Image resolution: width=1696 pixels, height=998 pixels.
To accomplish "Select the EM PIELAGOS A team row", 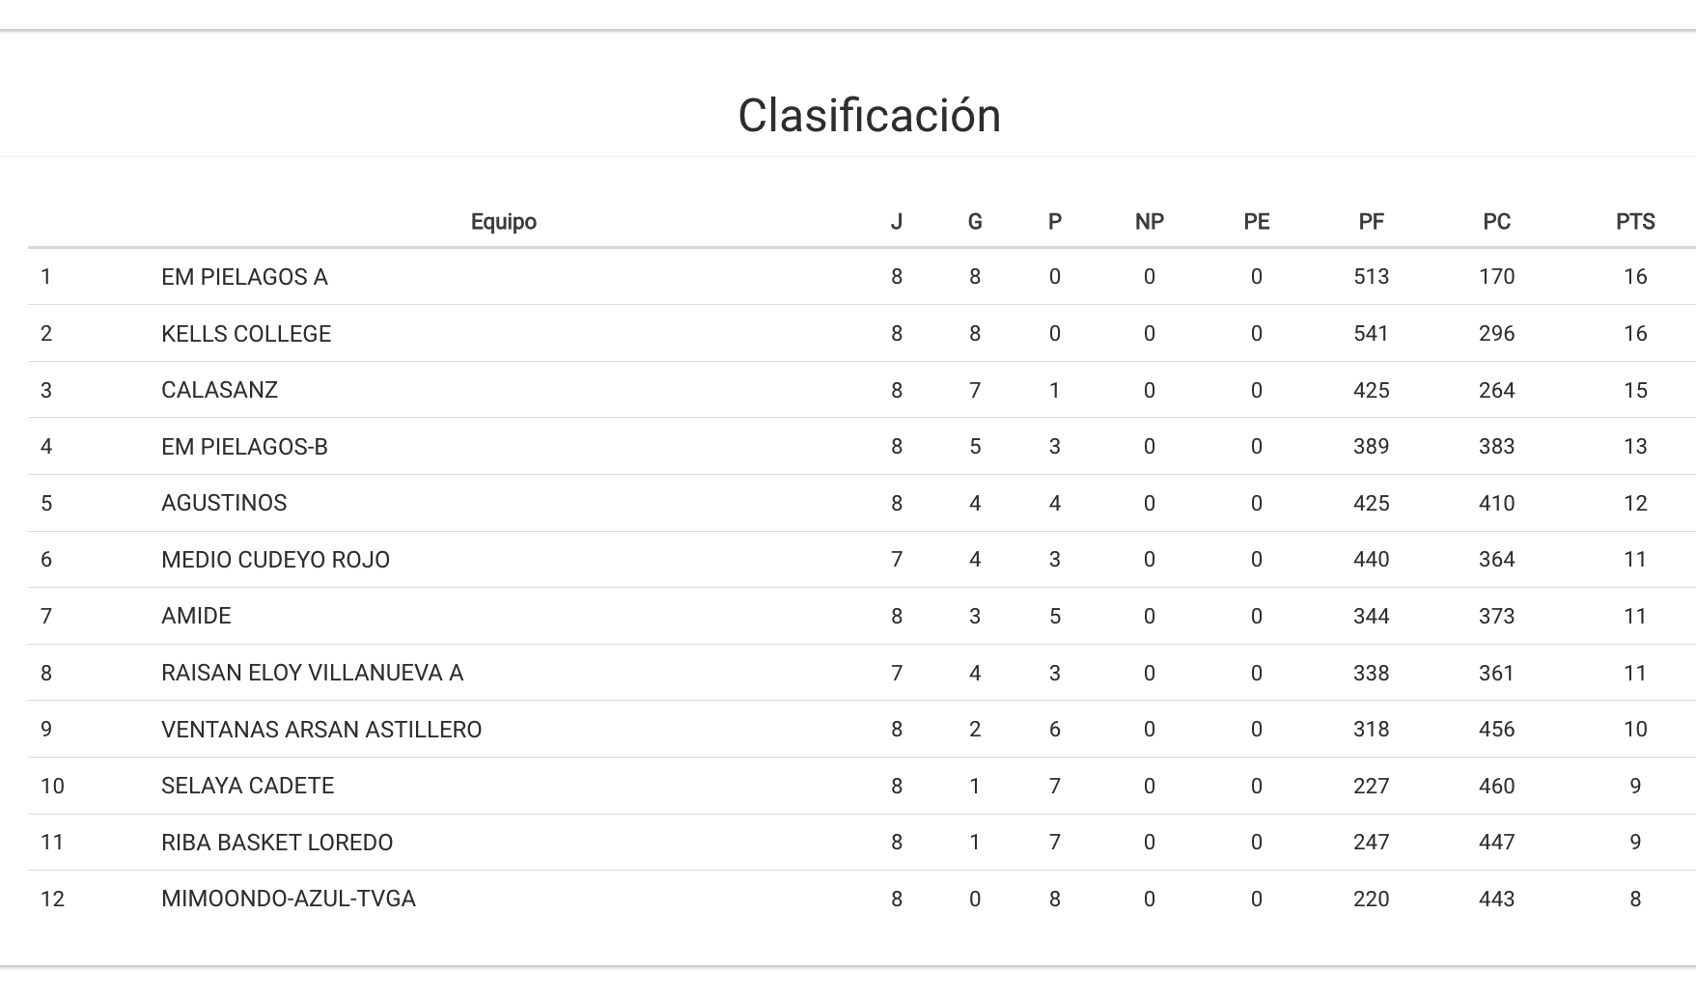I will click(x=244, y=277).
